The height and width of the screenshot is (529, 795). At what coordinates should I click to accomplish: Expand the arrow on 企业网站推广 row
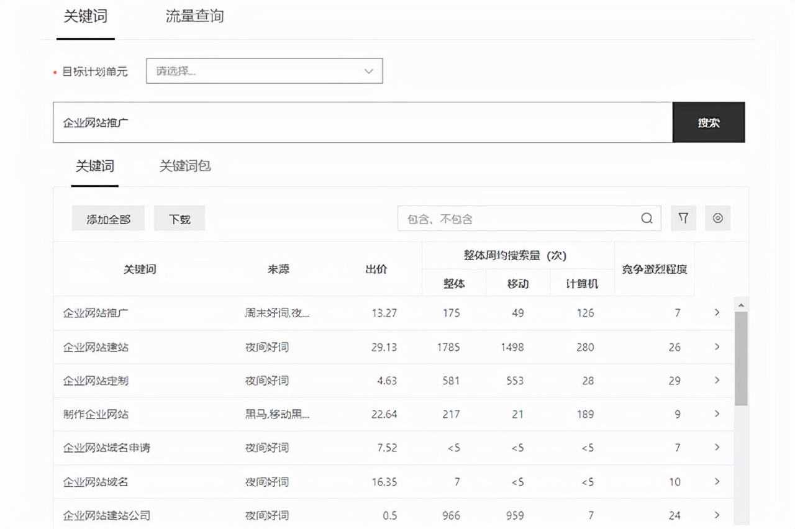coord(717,313)
